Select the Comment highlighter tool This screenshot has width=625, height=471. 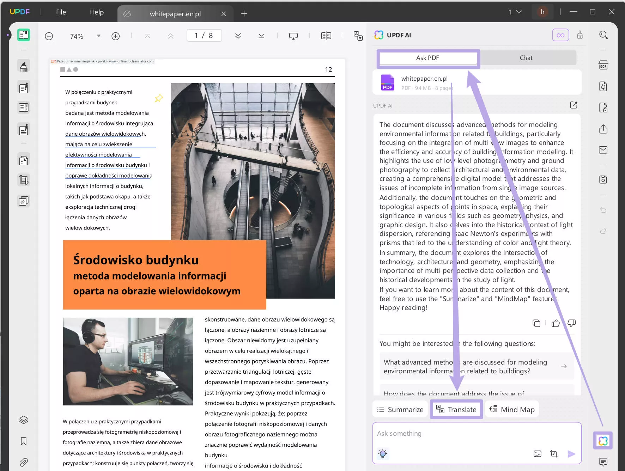[23, 66]
